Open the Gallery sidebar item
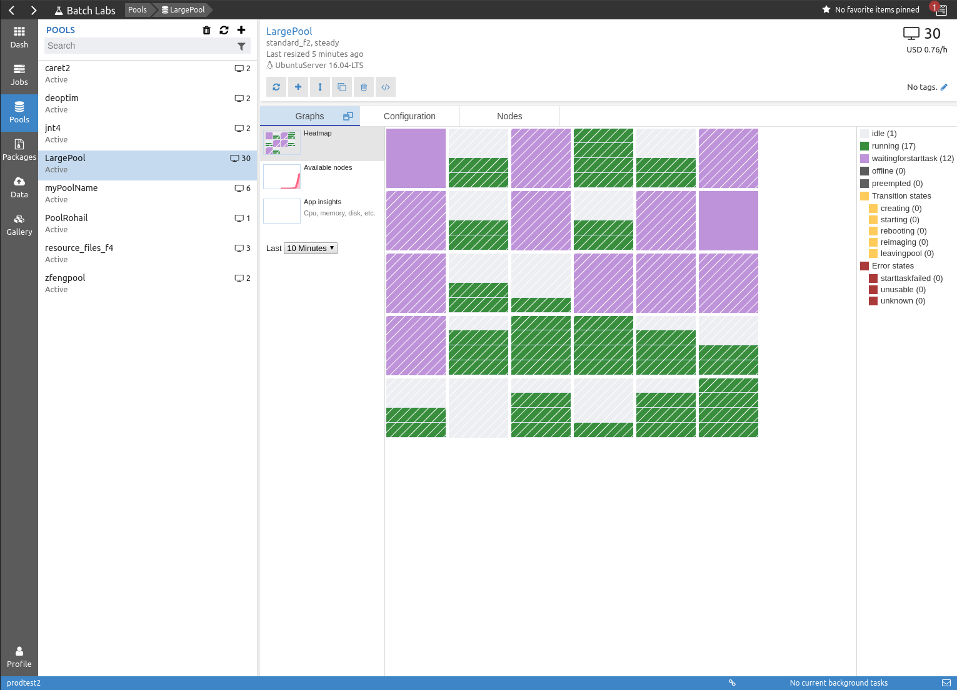The height and width of the screenshot is (690, 957). (x=19, y=225)
